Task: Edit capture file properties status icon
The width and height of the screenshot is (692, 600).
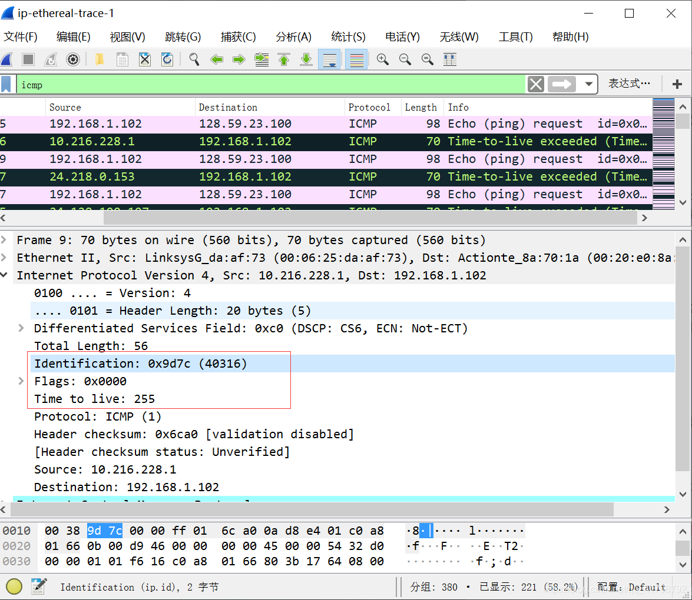Action: pos(39,586)
